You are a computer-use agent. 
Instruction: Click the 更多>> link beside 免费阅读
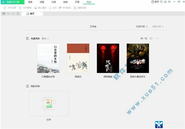(45, 38)
